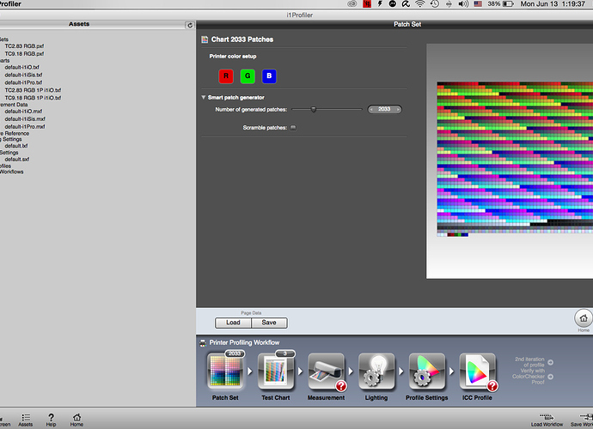Click the Load page data button
The width and height of the screenshot is (593, 429).
click(234, 323)
